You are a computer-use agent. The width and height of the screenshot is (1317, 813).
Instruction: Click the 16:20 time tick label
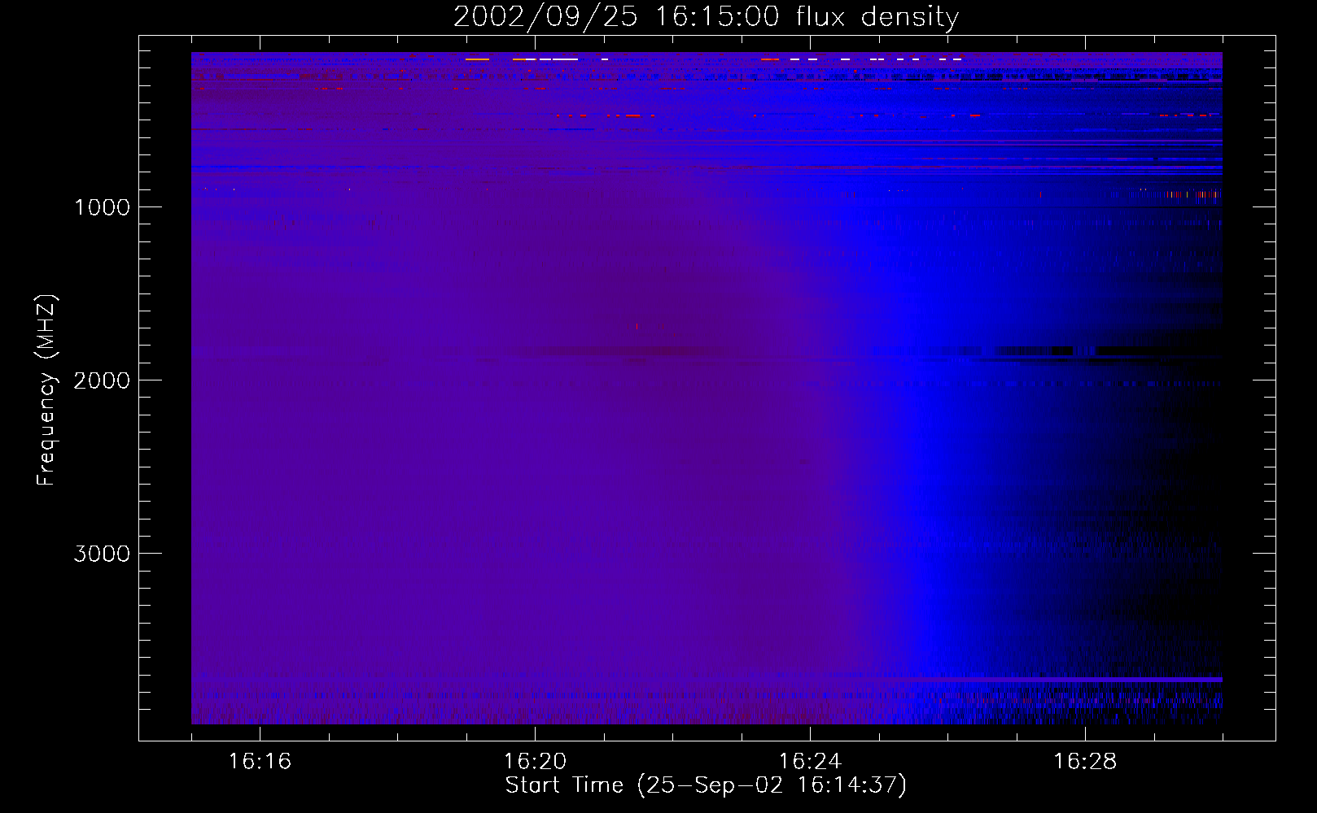click(535, 762)
